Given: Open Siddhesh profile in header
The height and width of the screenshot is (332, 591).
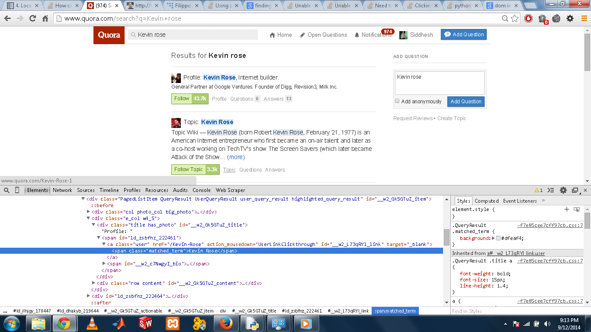Looking at the screenshot, I should (416, 35).
